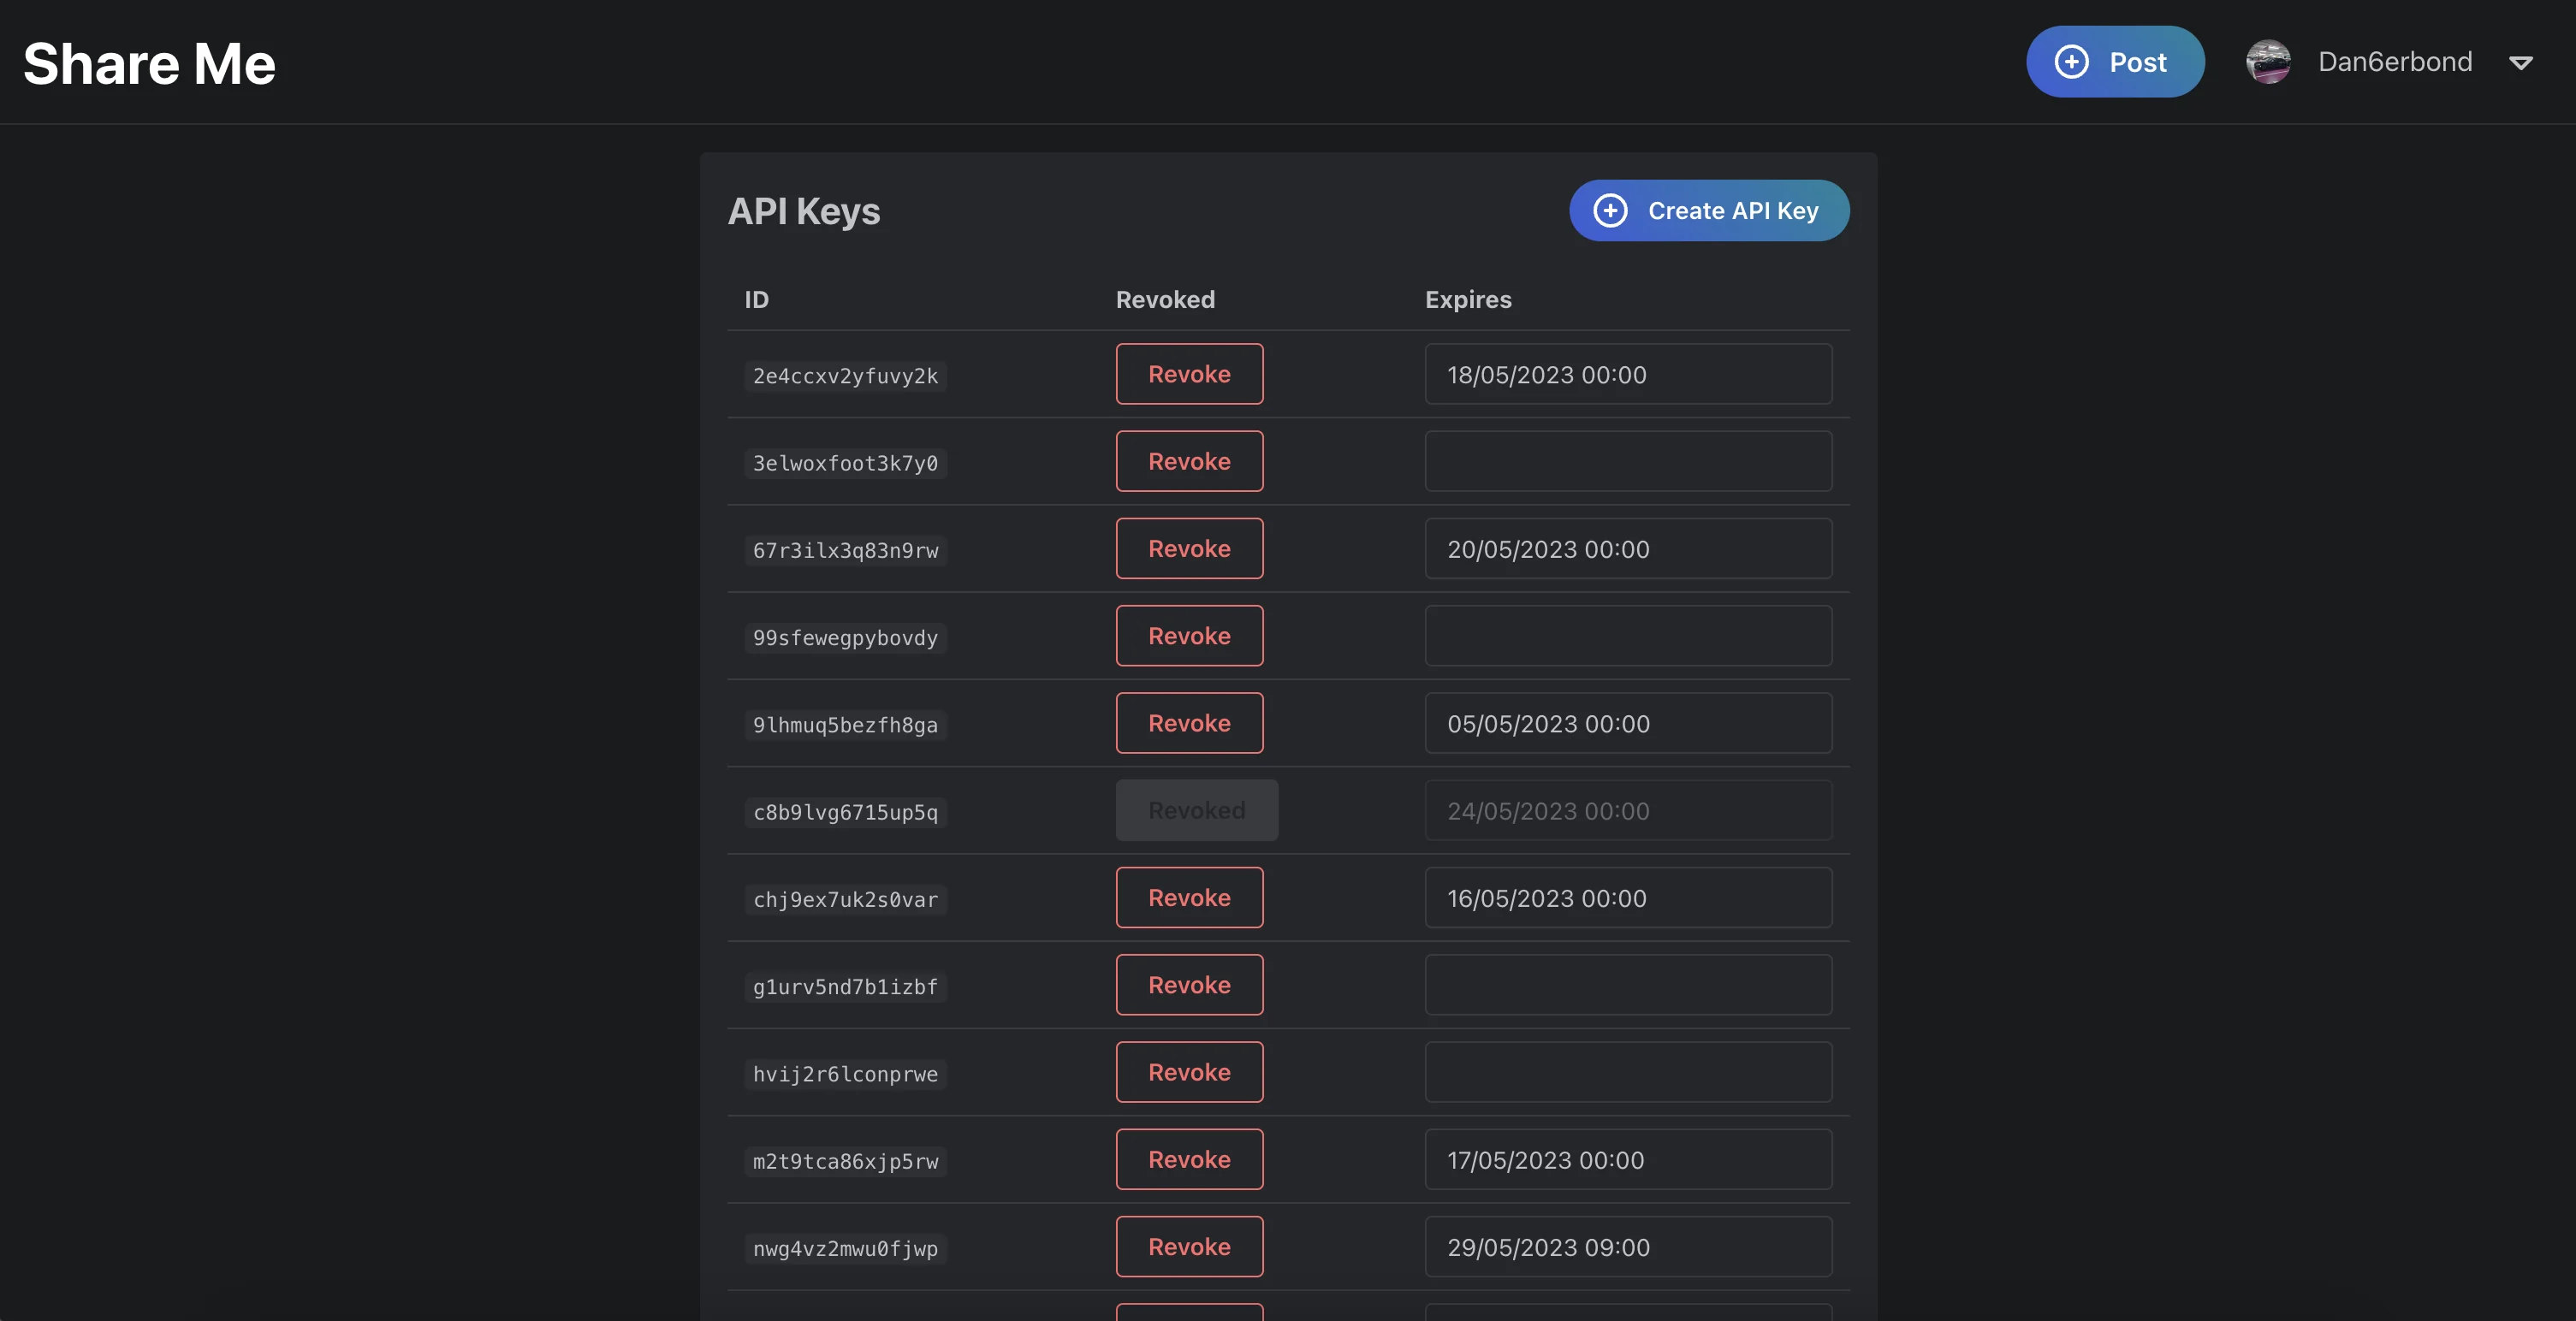Image resolution: width=2576 pixels, height=1321 pixels.
Task: Click the plus icon next to Post
Action: click(x=2069, y=61)
